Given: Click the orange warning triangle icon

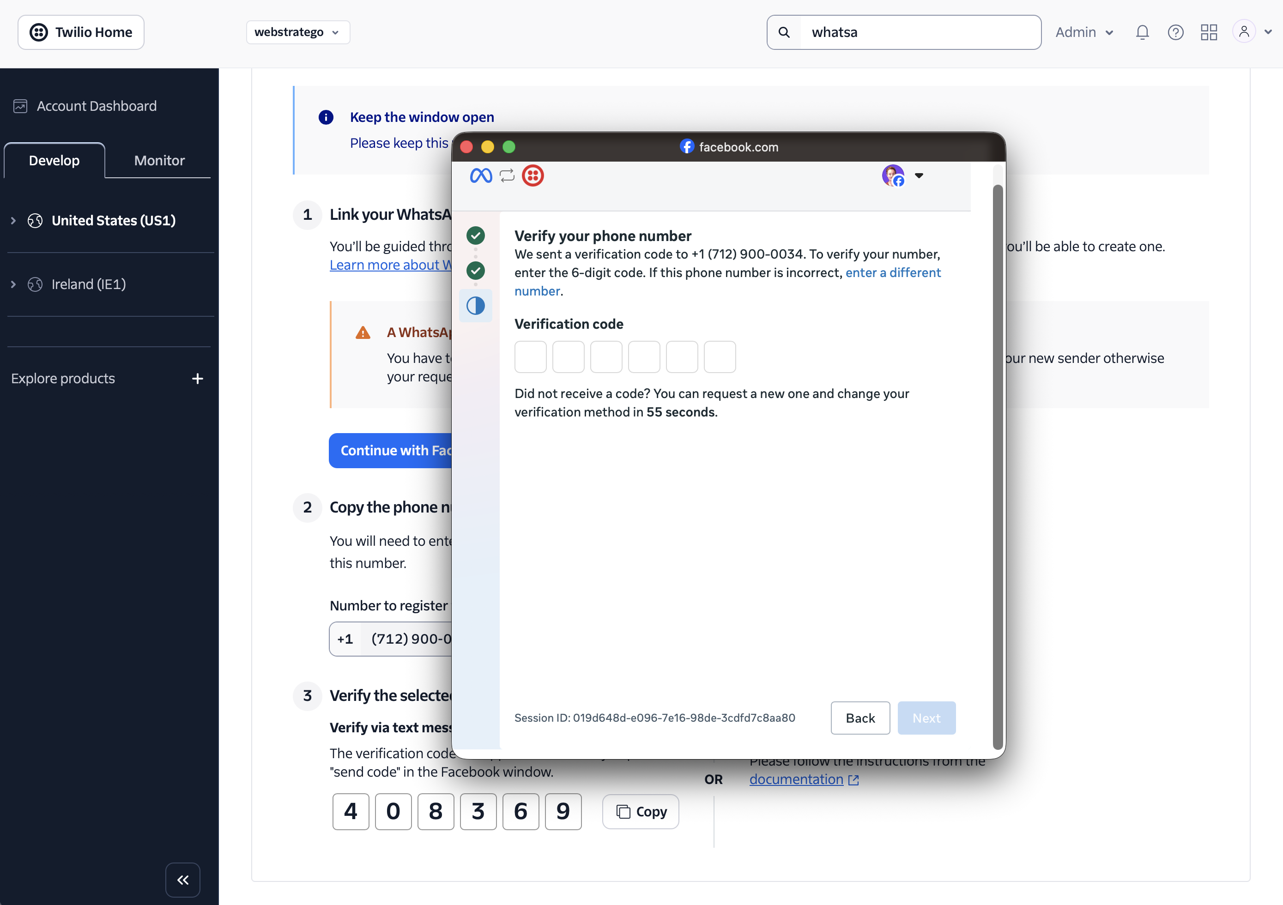Looking at the screenshot, I should click(363, 333).
